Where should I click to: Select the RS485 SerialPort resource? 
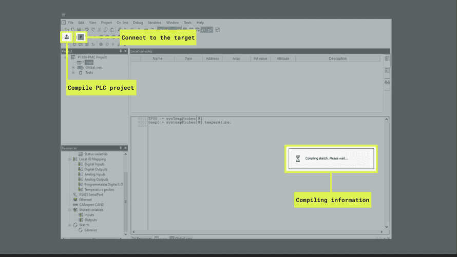click(x=91, y=194)
